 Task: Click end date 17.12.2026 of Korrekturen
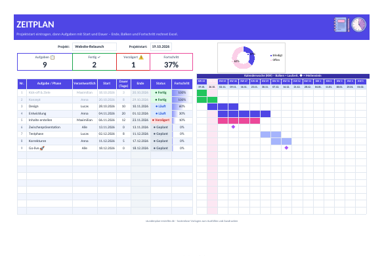(140, 141)
